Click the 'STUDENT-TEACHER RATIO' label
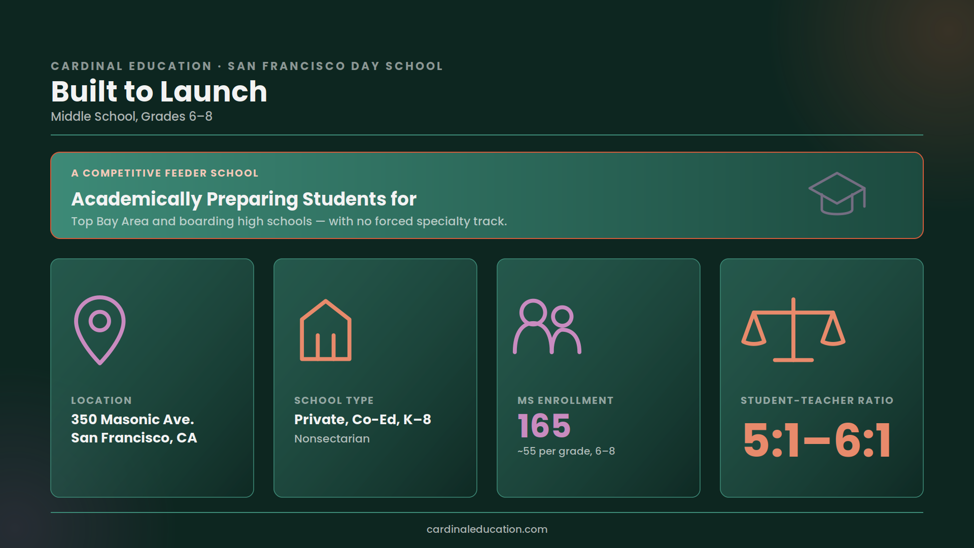Image resolution: width=974 pixels, height=548 pixels. (x=817, y=400)
